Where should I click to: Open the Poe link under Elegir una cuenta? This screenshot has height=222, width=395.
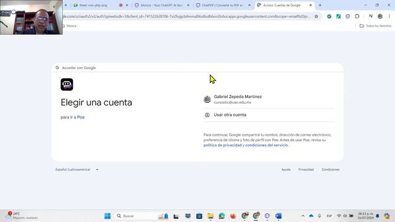[81, 117]
